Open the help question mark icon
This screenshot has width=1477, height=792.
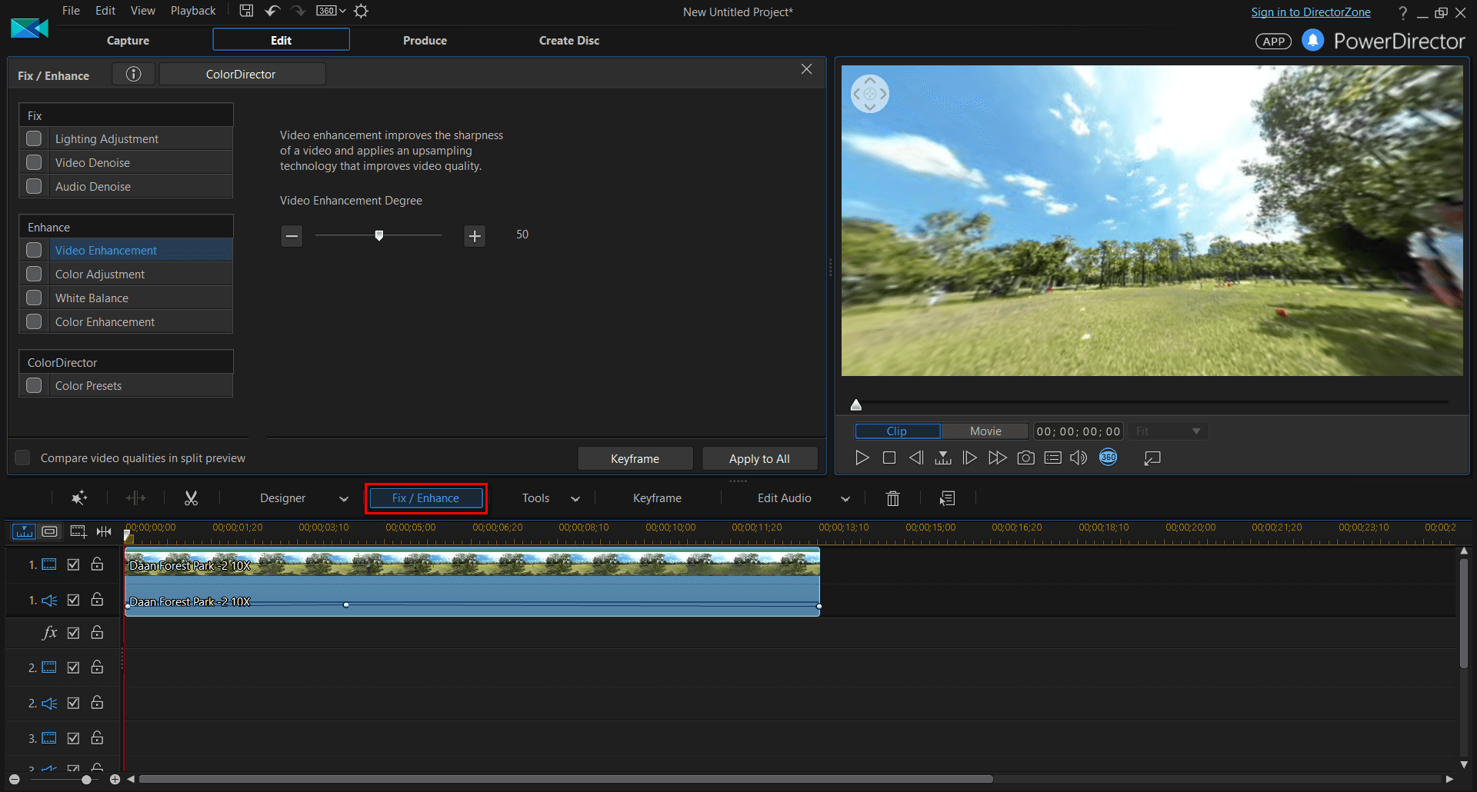1402,12
